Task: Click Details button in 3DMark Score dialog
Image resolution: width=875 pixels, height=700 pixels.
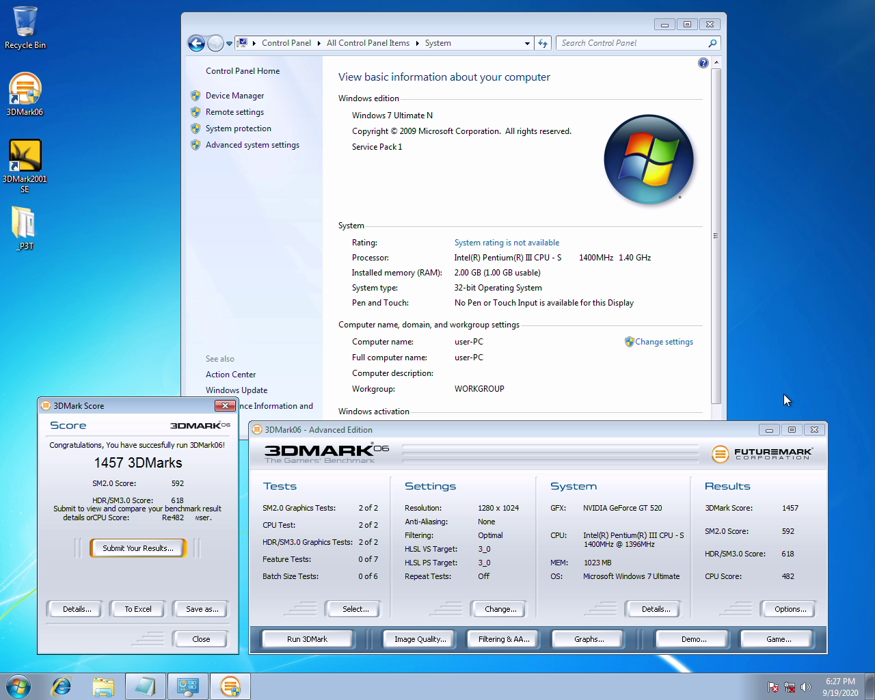Action: click(77, 609)
